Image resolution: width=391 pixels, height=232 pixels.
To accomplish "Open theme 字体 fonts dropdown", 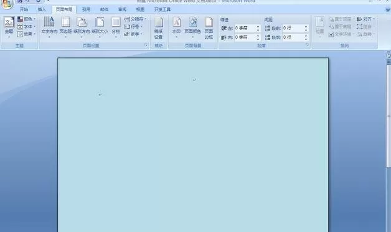I will 26,26.
